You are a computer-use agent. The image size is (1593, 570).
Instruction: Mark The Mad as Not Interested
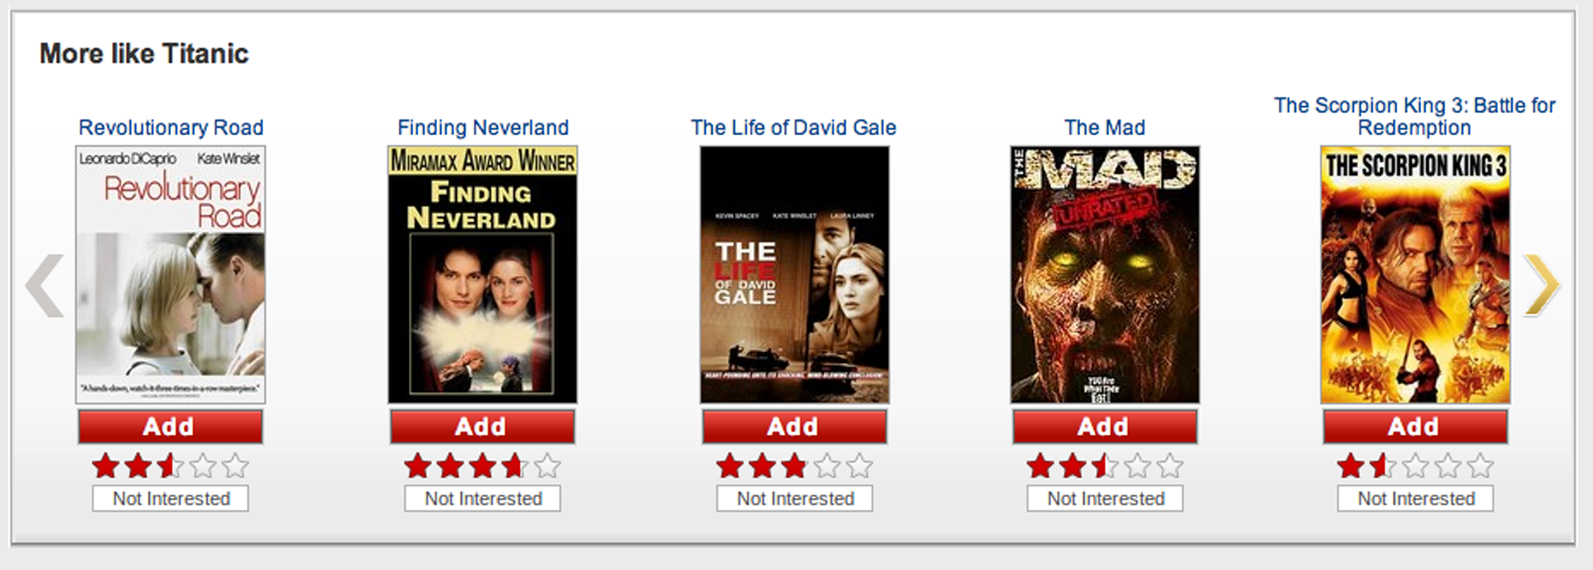coord(1105,498)
